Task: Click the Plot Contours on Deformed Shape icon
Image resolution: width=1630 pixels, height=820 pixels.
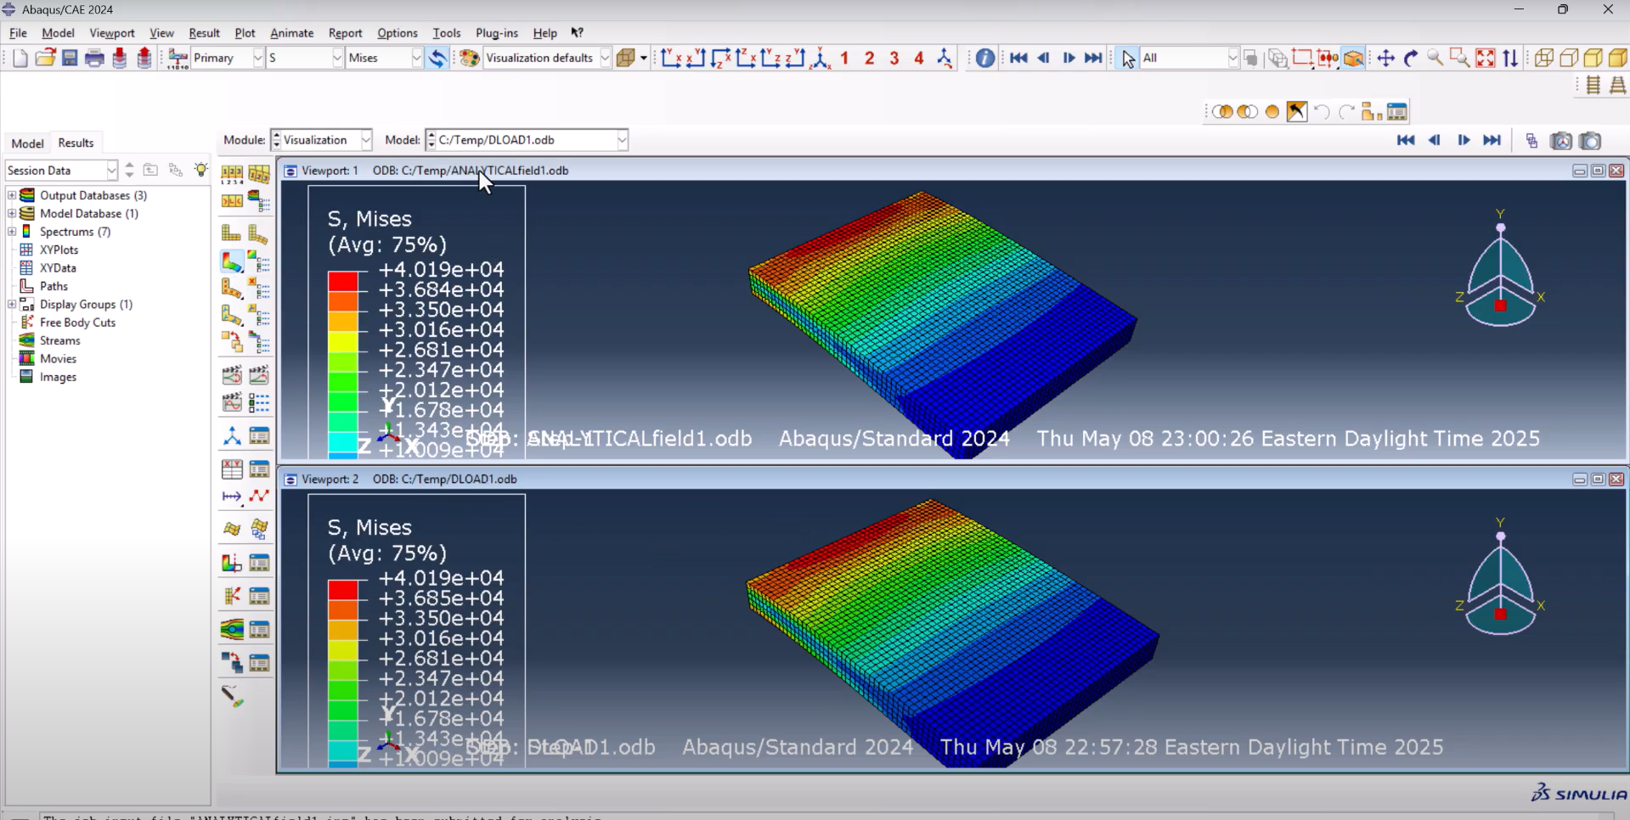Action: coord(232,261)
